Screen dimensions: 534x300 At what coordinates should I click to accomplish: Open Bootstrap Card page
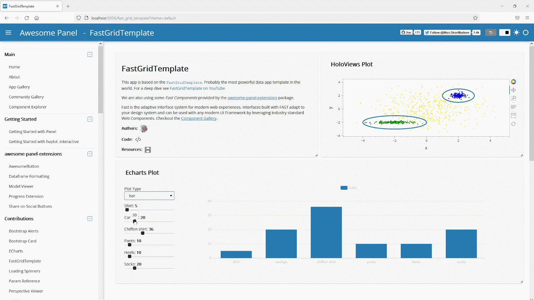(x=23, y=241)
